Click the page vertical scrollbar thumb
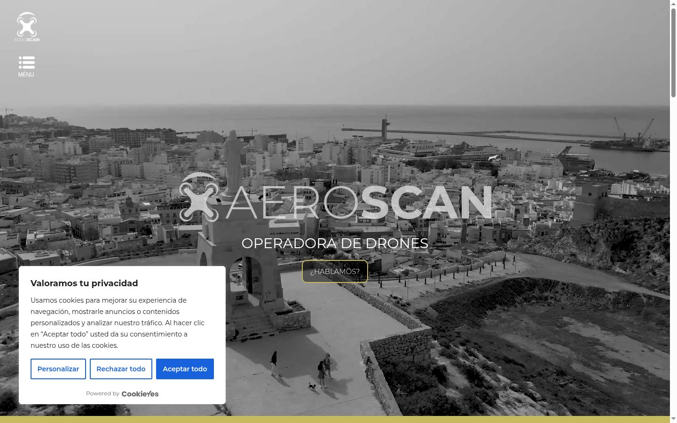Image resolution: width=677 pixels, height=423 pixels. pos(673,53)
